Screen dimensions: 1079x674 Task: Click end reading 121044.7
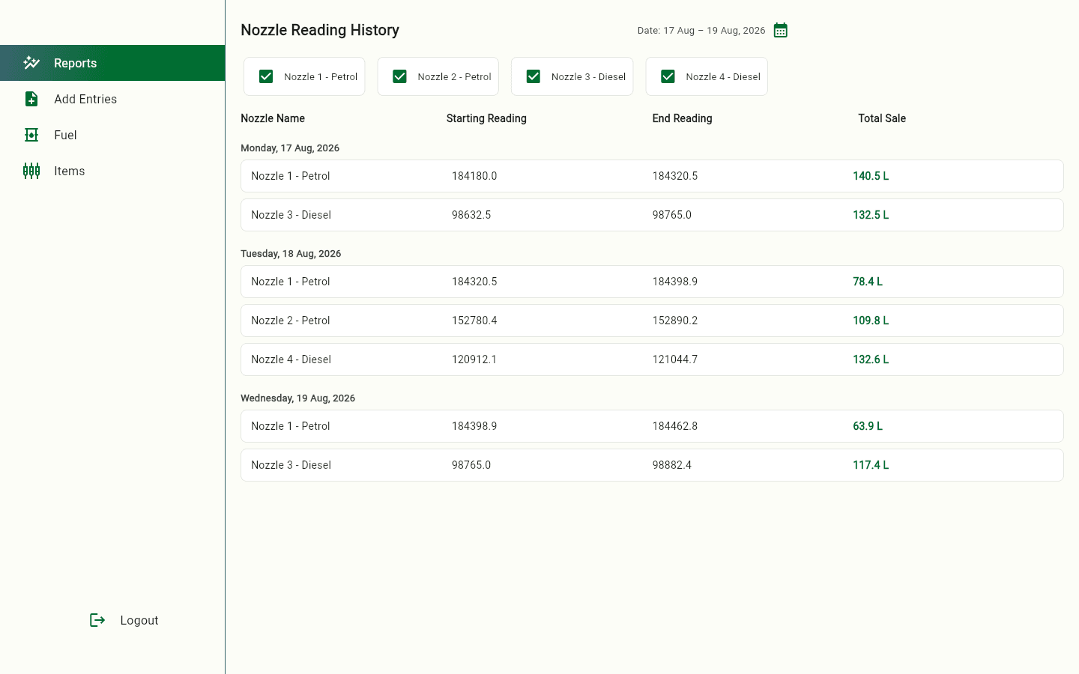(675, 359)
